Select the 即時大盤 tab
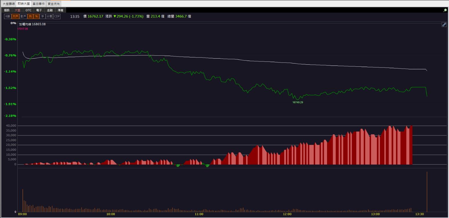Image resolution: width=449 pixels, height=218 pixels. pos(23,4)
